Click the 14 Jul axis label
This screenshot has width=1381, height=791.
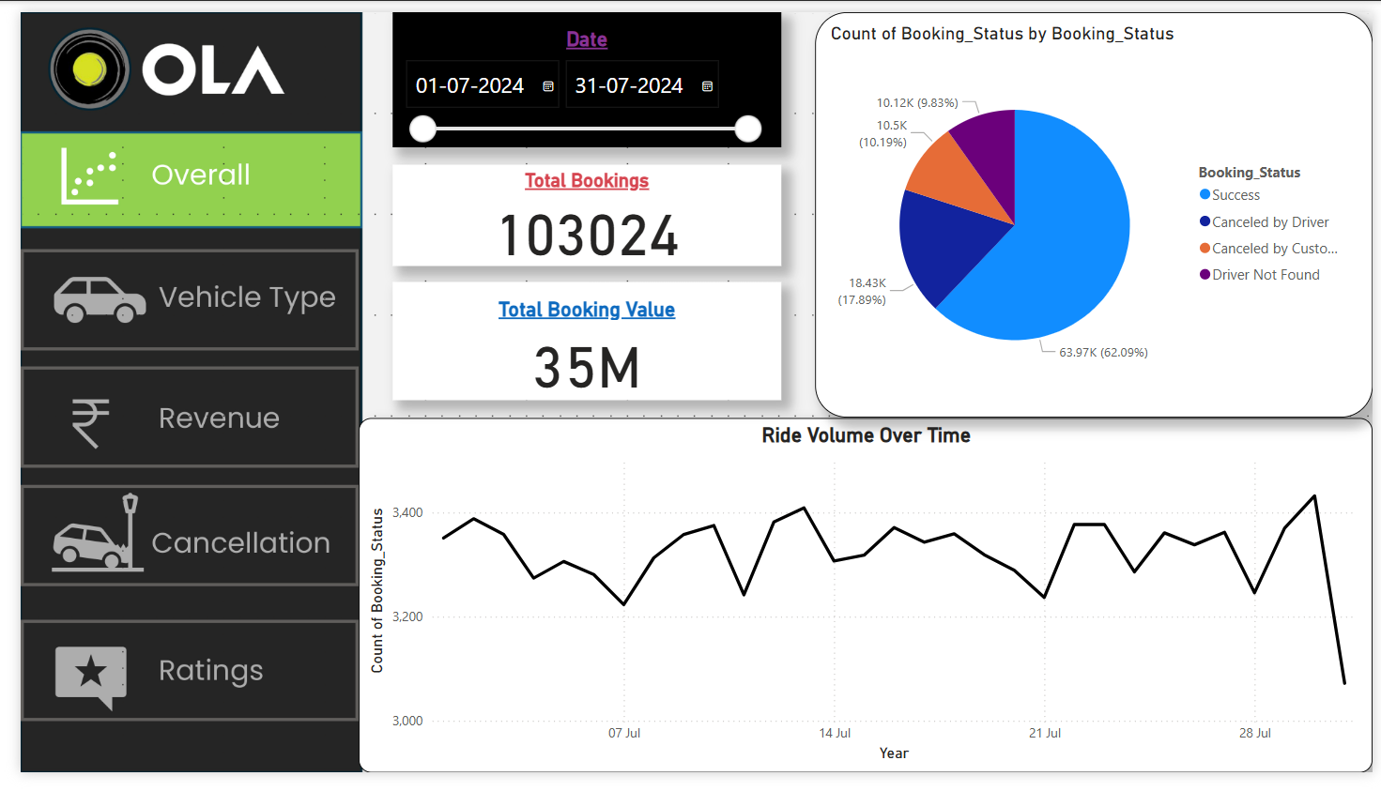pyautogui.click(x=835, y=733)
